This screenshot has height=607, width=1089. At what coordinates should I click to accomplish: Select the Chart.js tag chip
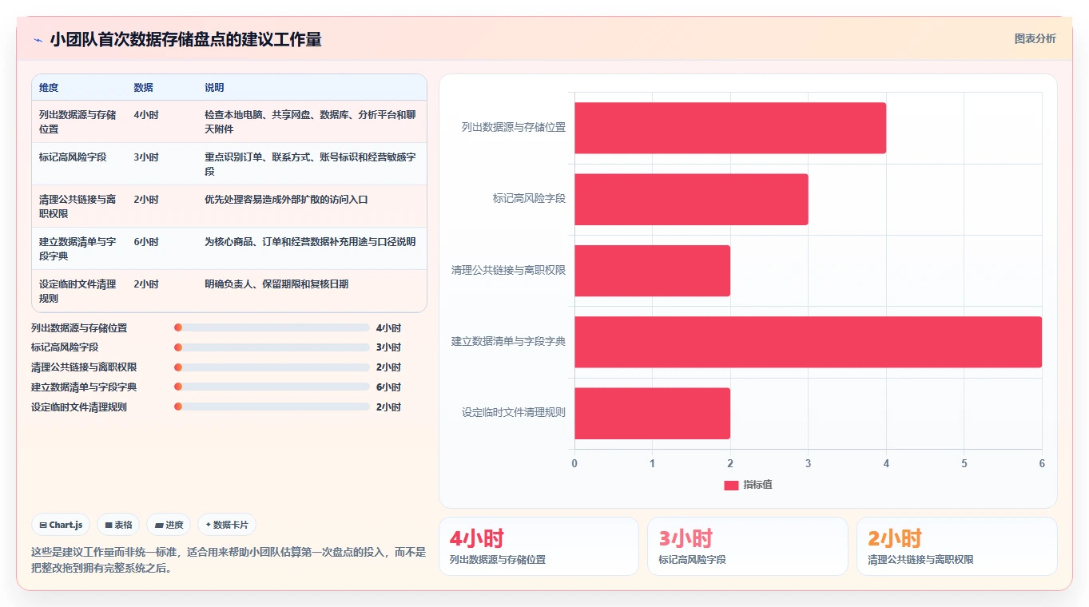62,525
